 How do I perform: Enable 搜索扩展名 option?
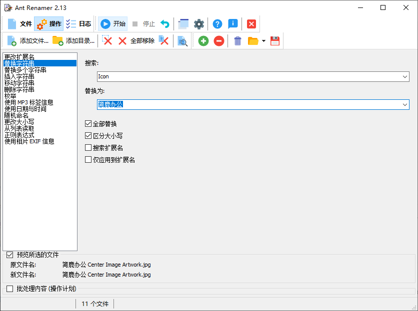click(88, 148)
